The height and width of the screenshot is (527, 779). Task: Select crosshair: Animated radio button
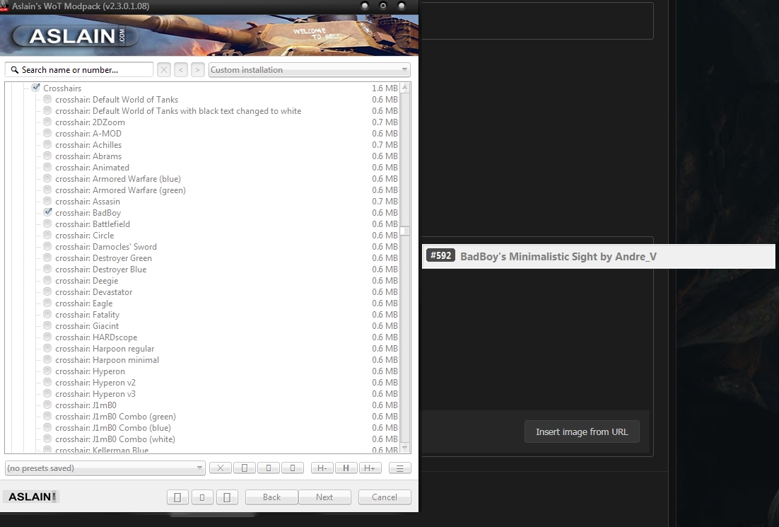(47, 167)
